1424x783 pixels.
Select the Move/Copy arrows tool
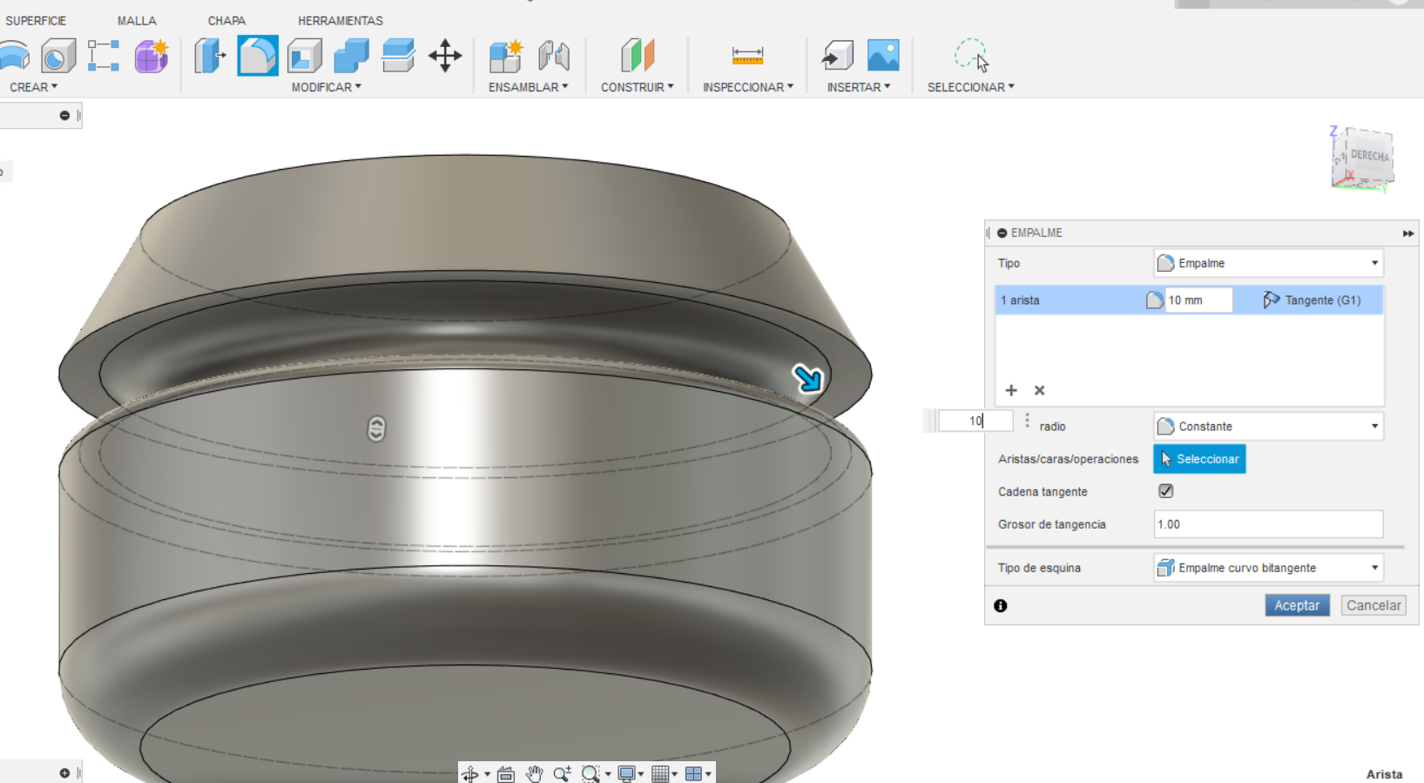pyautogui.click(x=445, y=56)
